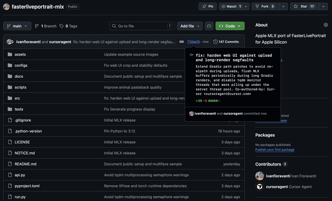Screen dimensions: 332x201
Task: Click folder icon next to scripts
Action: [10, 87]
